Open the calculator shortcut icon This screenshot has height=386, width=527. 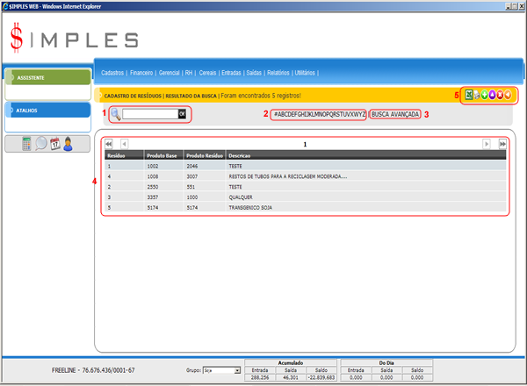click(27, 144)
